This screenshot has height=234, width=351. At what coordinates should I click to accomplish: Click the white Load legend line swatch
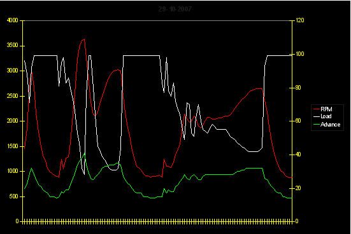point(317,116)
